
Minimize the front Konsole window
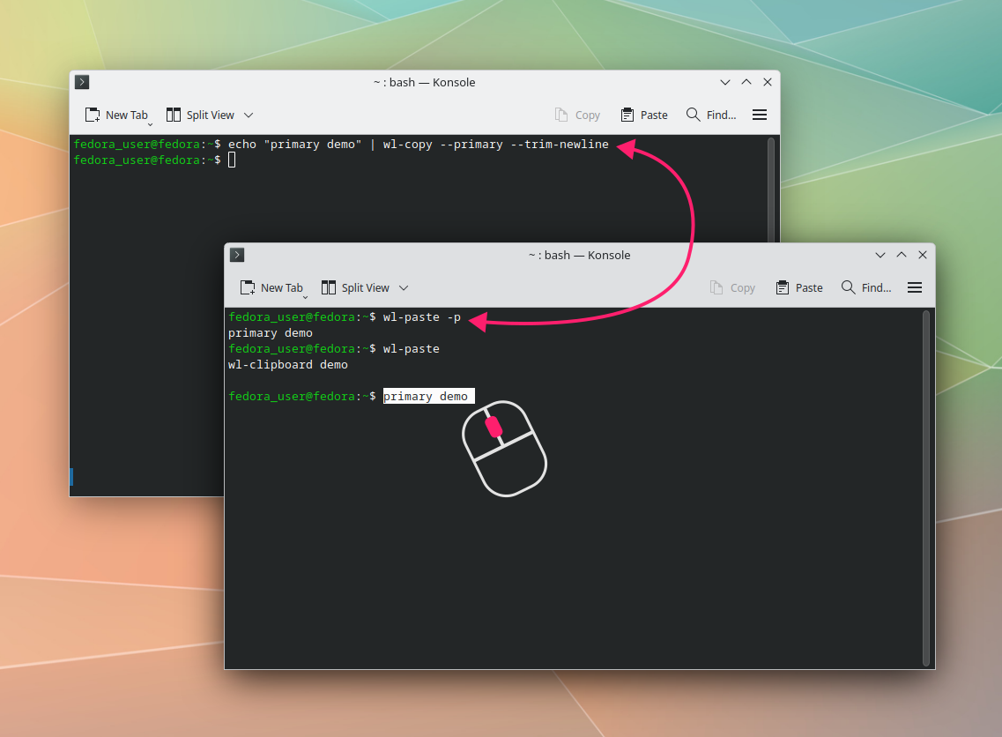[x=880, y=255]
